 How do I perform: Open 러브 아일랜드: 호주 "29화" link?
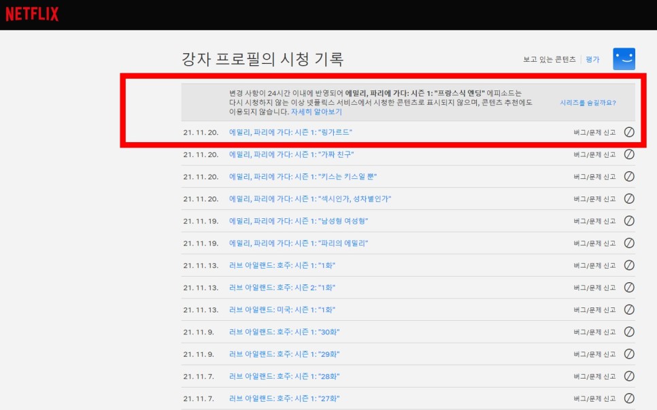[x=284, y=354]
